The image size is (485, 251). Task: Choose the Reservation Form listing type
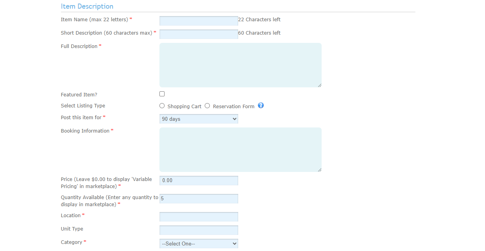(x=207, y=106)
